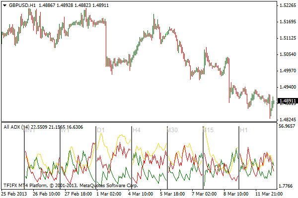Select the H1 timeframe section label
The width and height of the screenshot is (298, 198).
(243, 130)
